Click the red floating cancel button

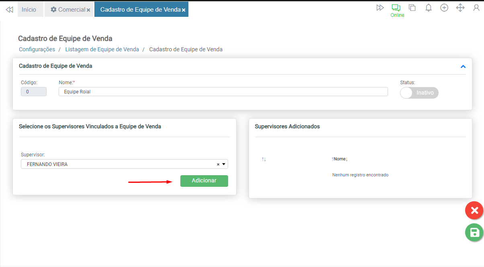click(x=474, y=210)
